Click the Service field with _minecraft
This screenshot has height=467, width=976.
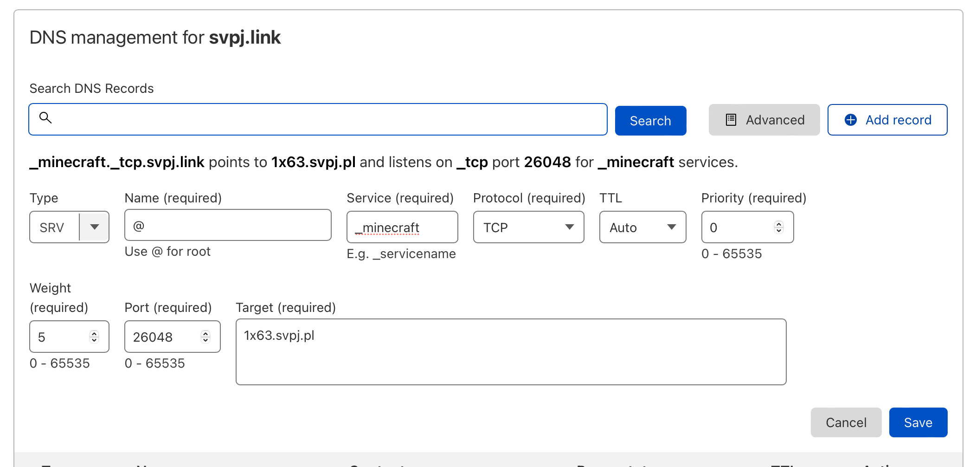(x=402, y=227)
